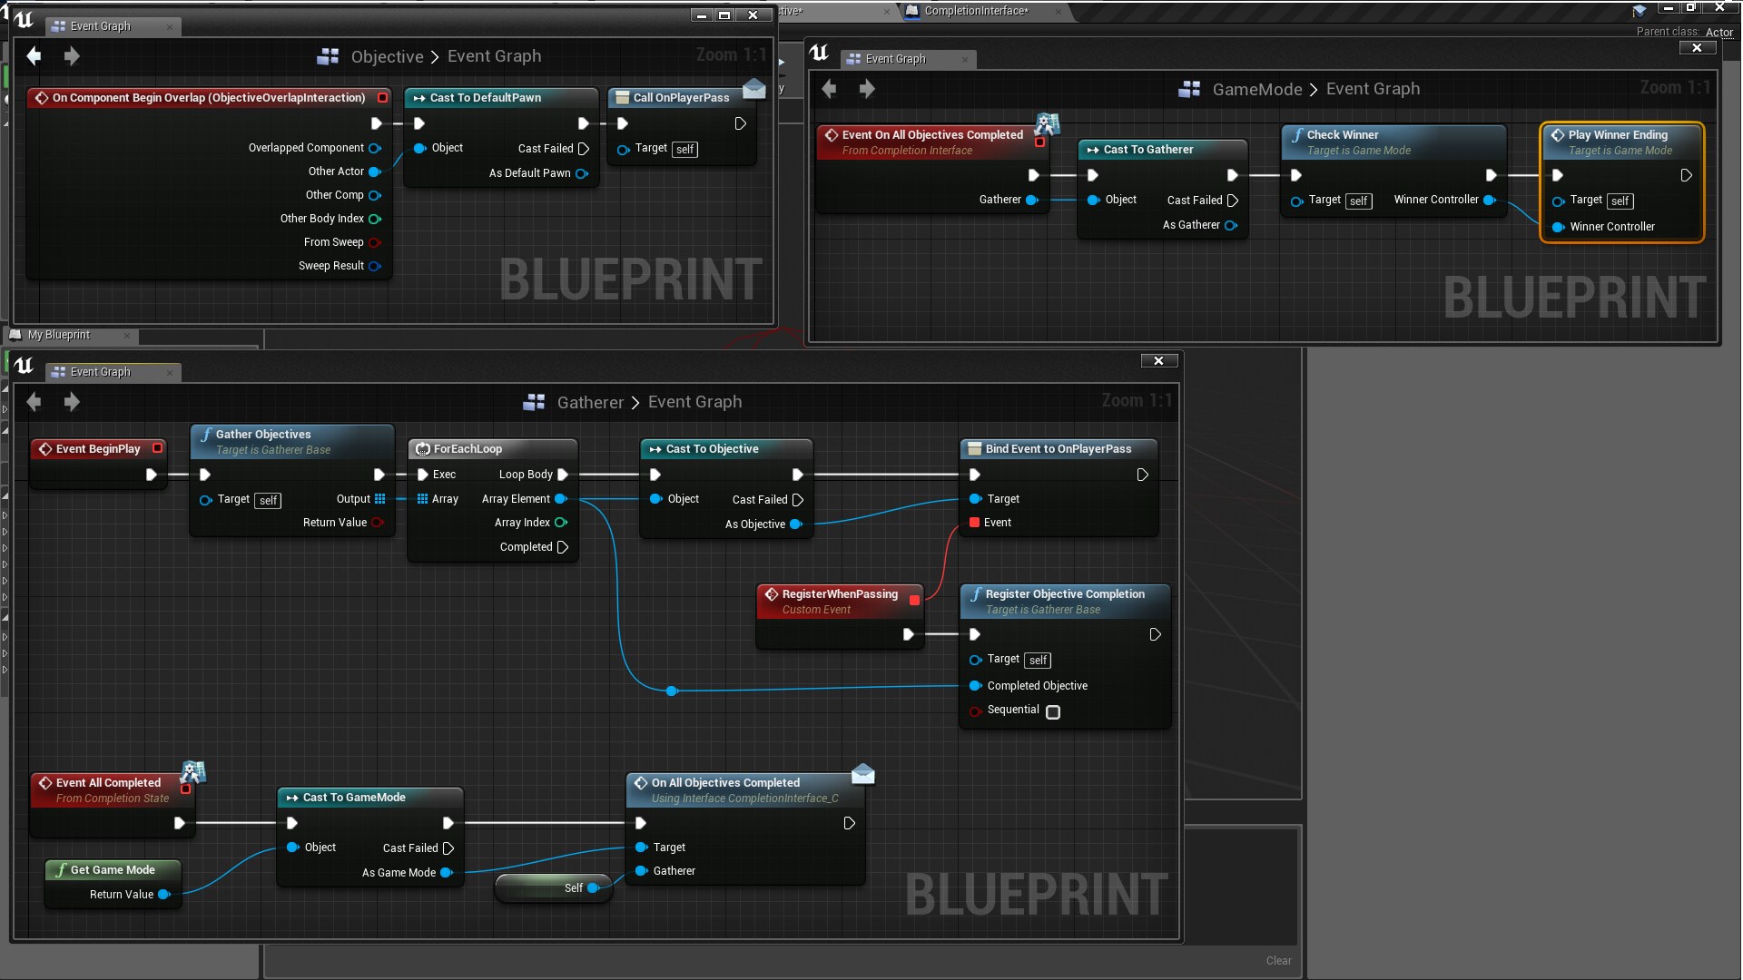The image size is (1743, 980).
Task: Click the back navigation arrow in Objective Event Graph
Action: pos(34,56)
